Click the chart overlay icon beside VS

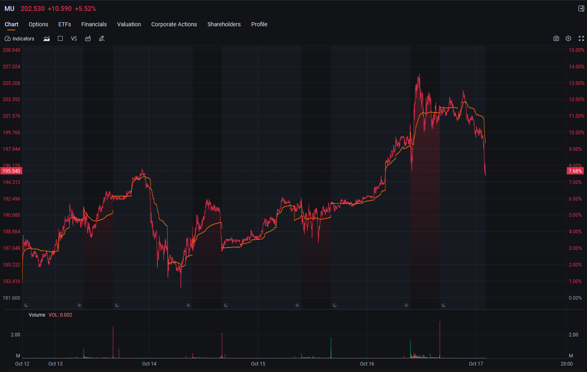[x=88, y=39]
